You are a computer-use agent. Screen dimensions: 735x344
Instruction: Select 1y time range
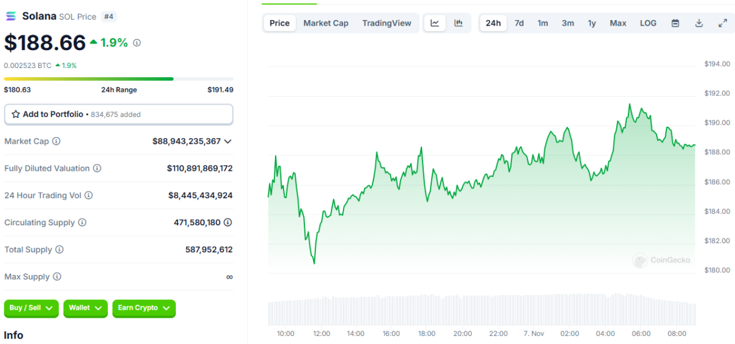pos(592,23)
